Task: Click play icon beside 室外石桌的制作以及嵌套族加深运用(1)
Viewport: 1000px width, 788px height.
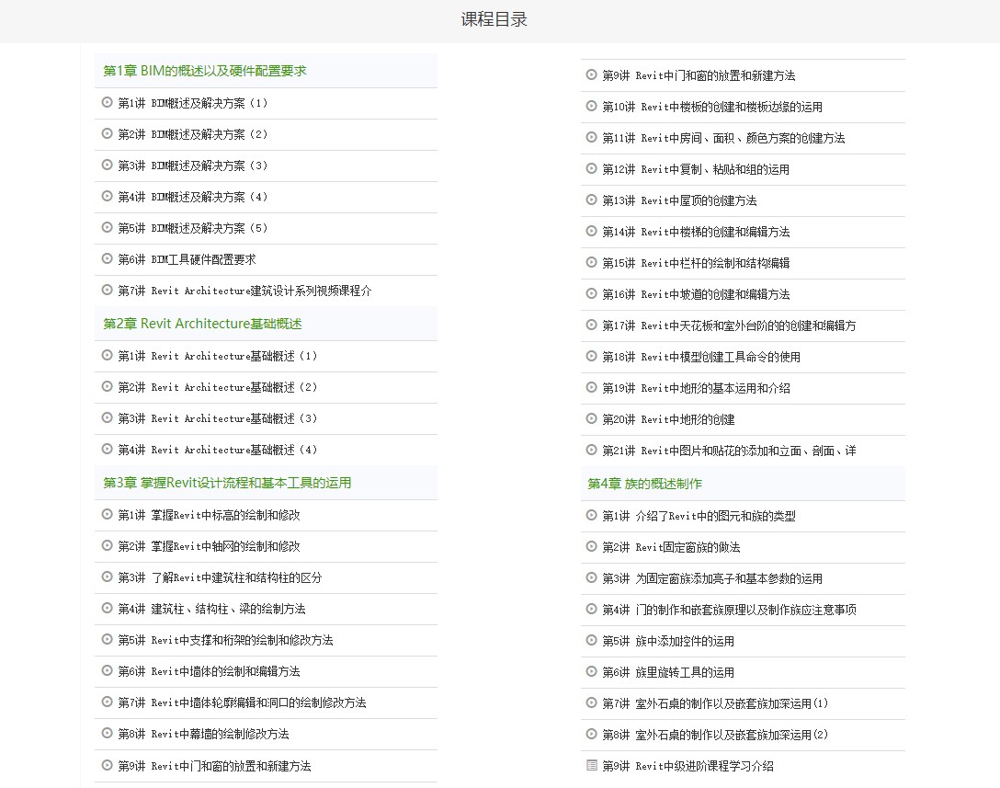Action: click(x=591, y=702)
